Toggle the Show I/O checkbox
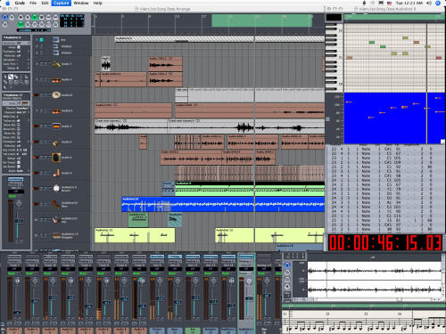Image resolution: width=446 pixels, height=334 pixels. [x=19, y=137]
